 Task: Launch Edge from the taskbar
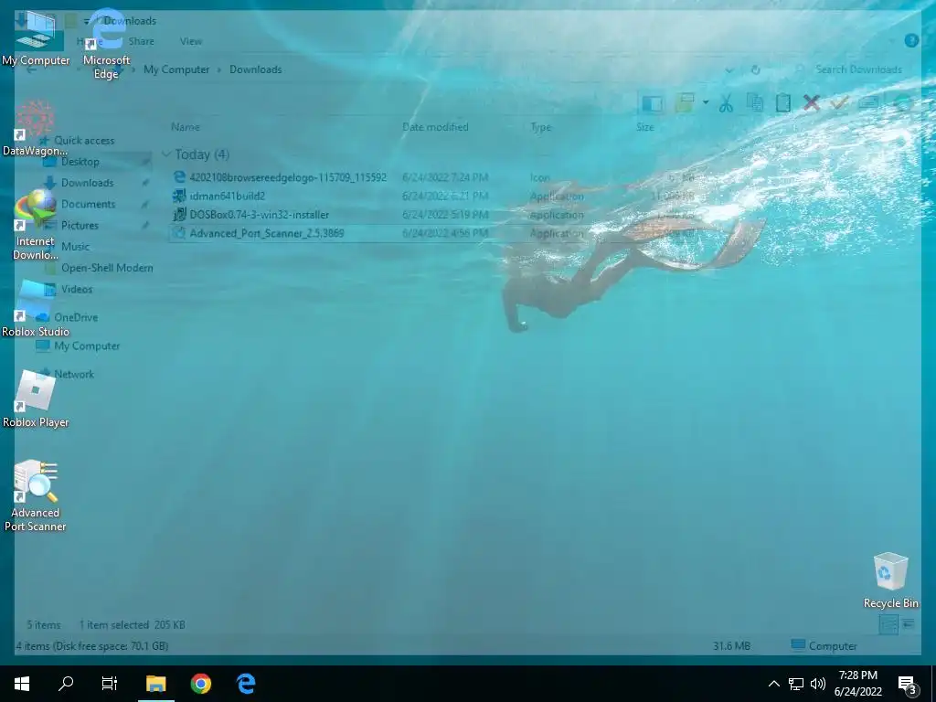point(246,684)
